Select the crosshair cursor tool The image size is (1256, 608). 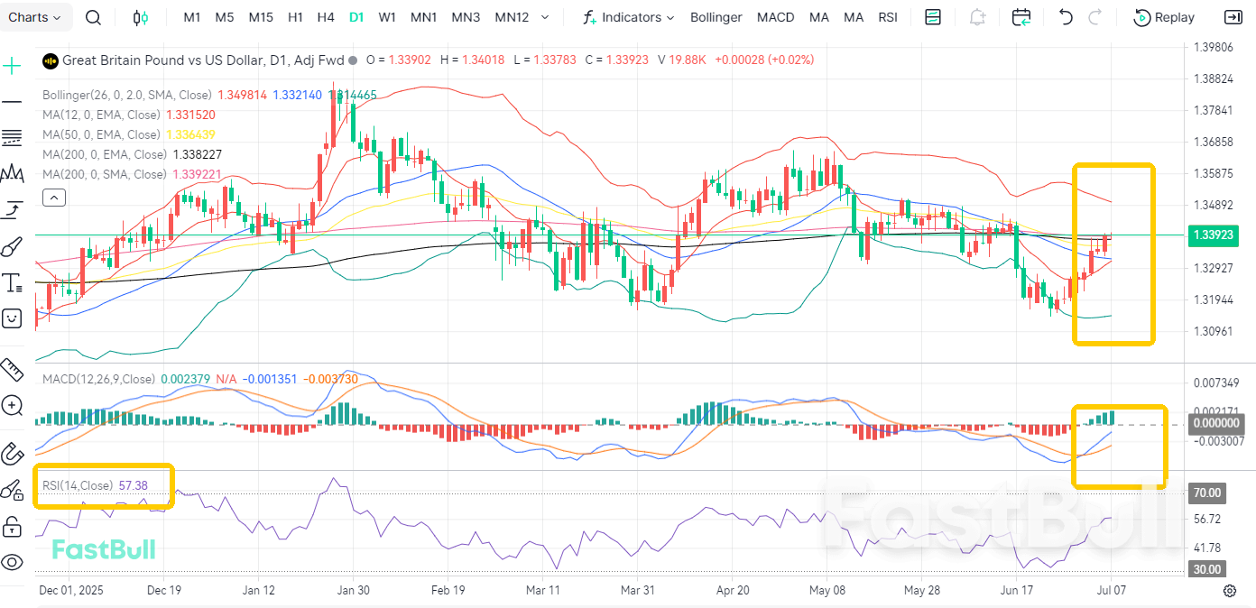(12, 66)
